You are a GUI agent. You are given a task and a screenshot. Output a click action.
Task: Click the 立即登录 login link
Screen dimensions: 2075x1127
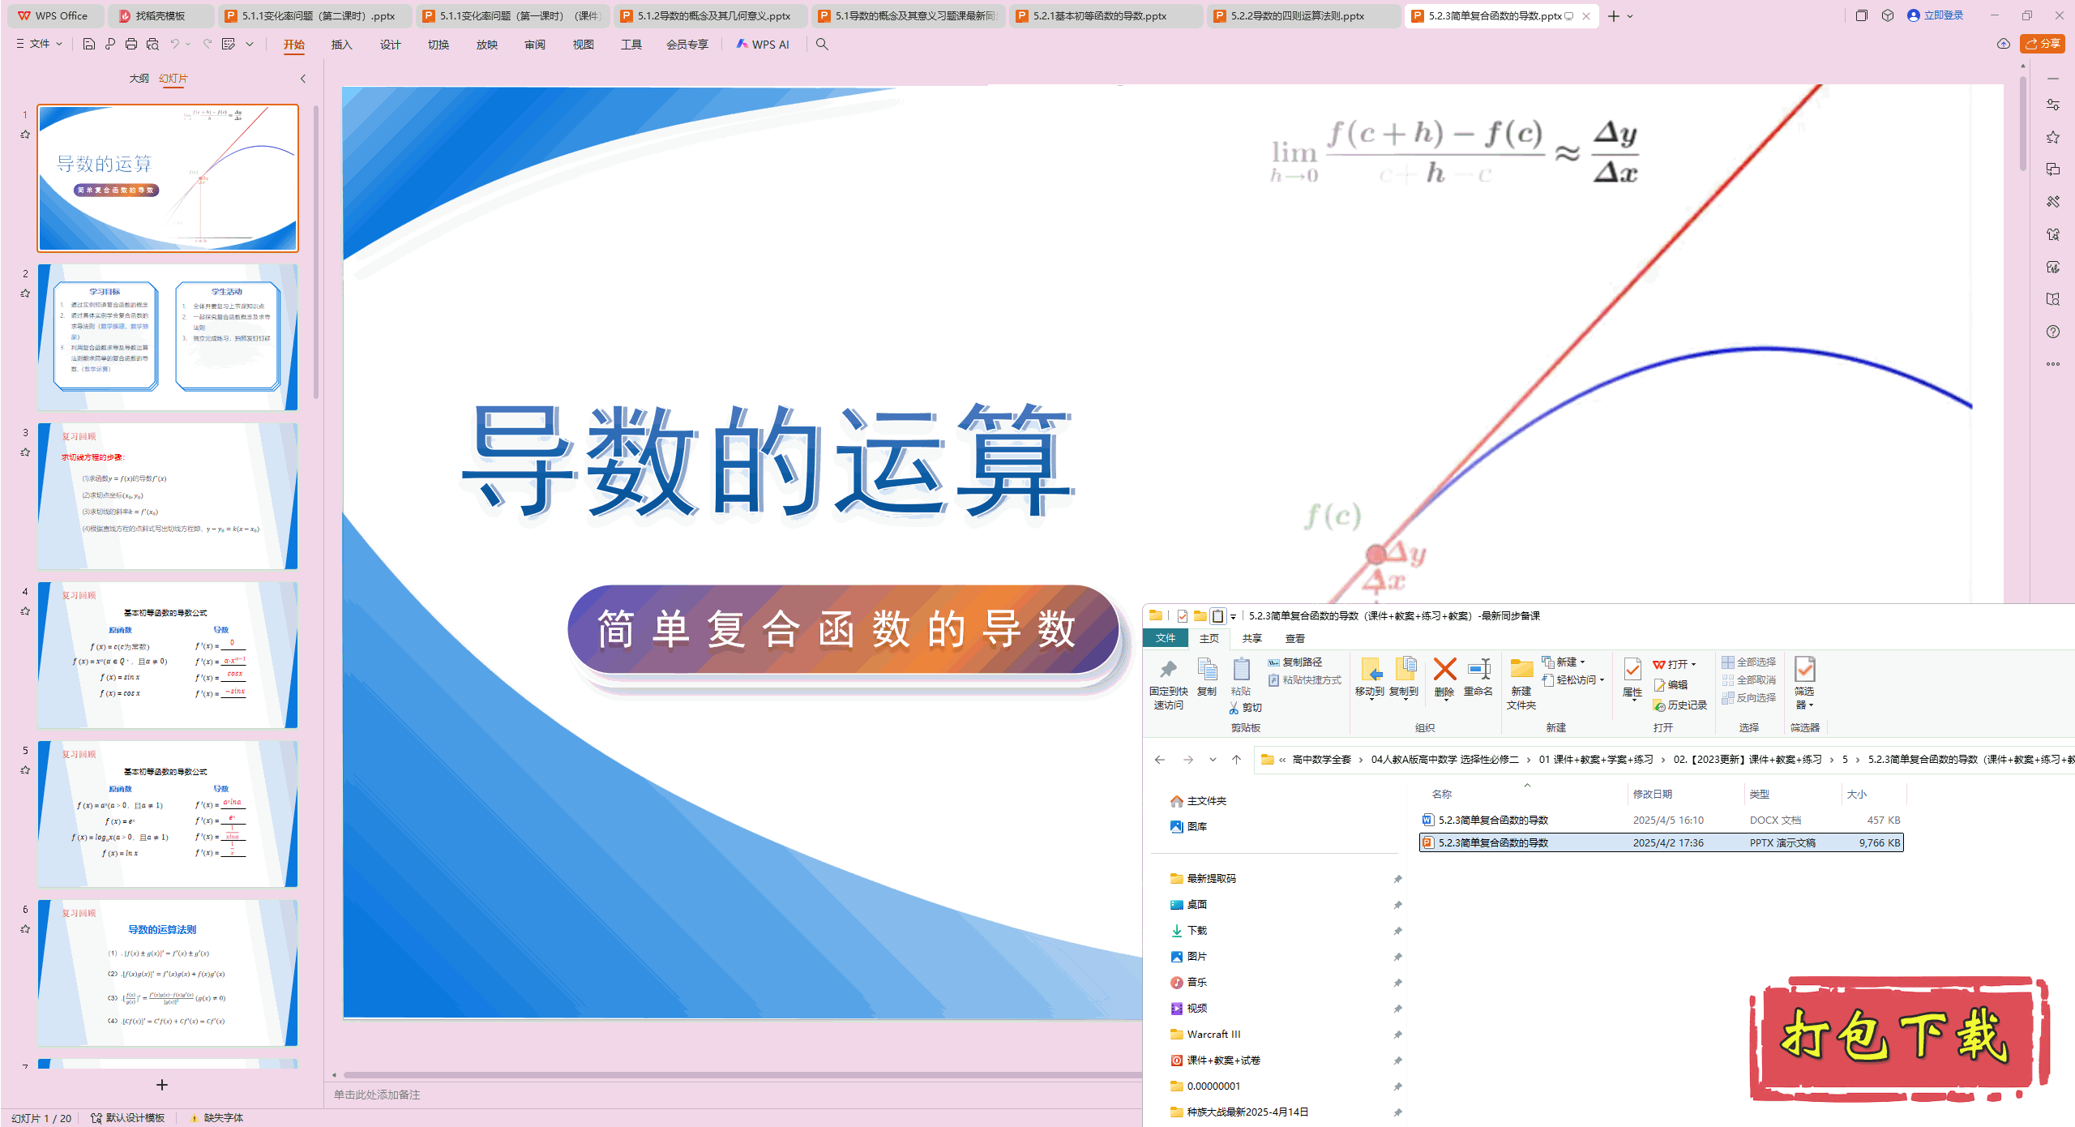(x=1936, y=15)
